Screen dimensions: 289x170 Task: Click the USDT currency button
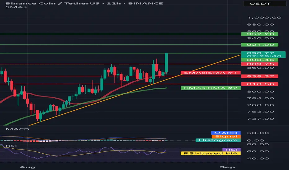[x=265, y=3]
